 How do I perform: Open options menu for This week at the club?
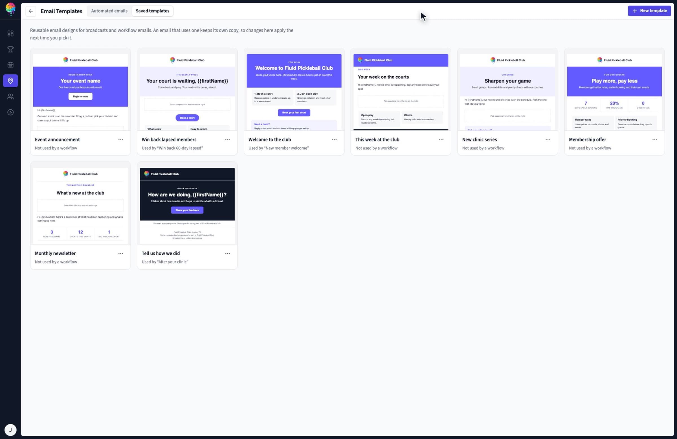[x=441, y=139]
